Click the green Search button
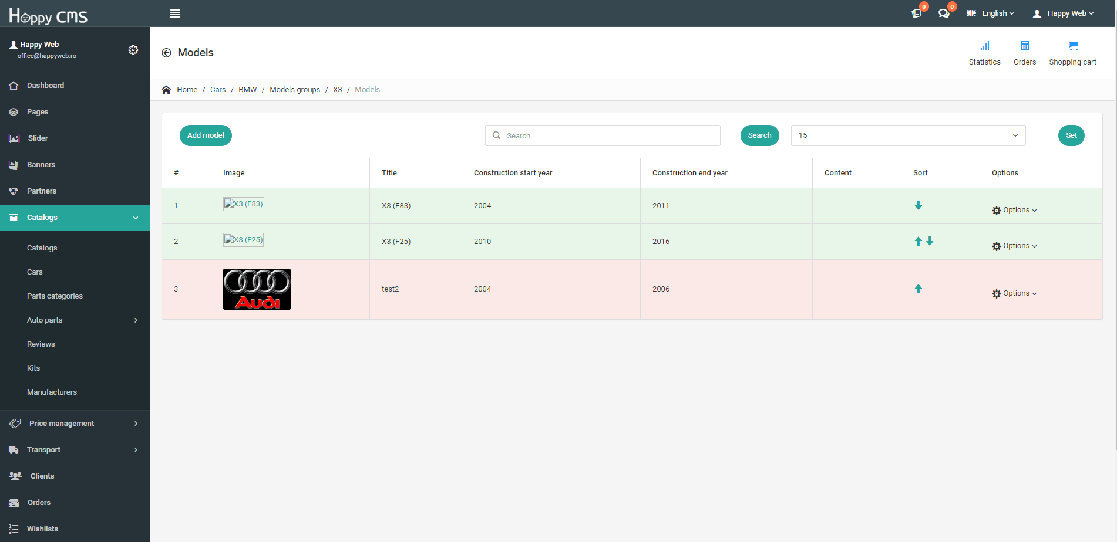Viewport: 1117px width, 542px height. click(759, 135)
